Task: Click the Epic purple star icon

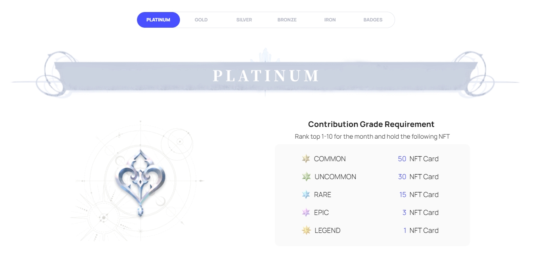Action: (306, 212)
